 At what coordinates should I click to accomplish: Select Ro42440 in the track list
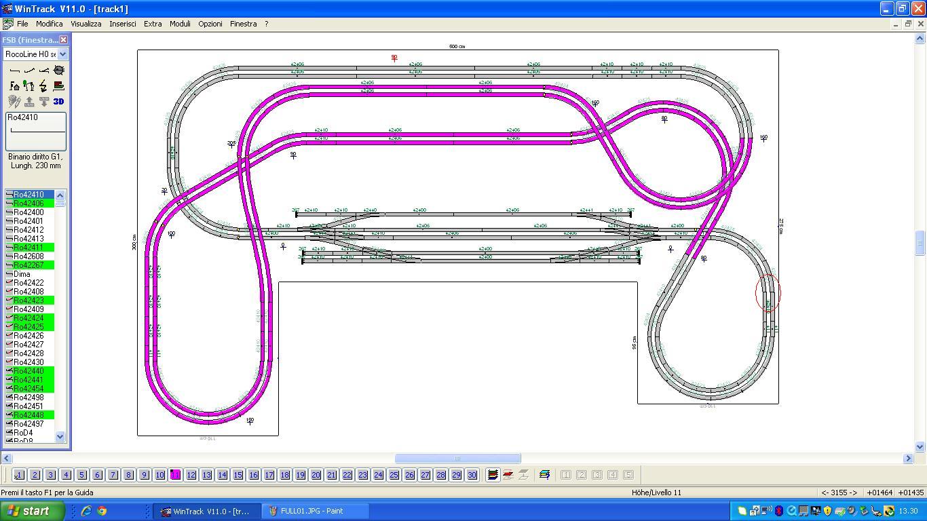click(x=30, y=371)
